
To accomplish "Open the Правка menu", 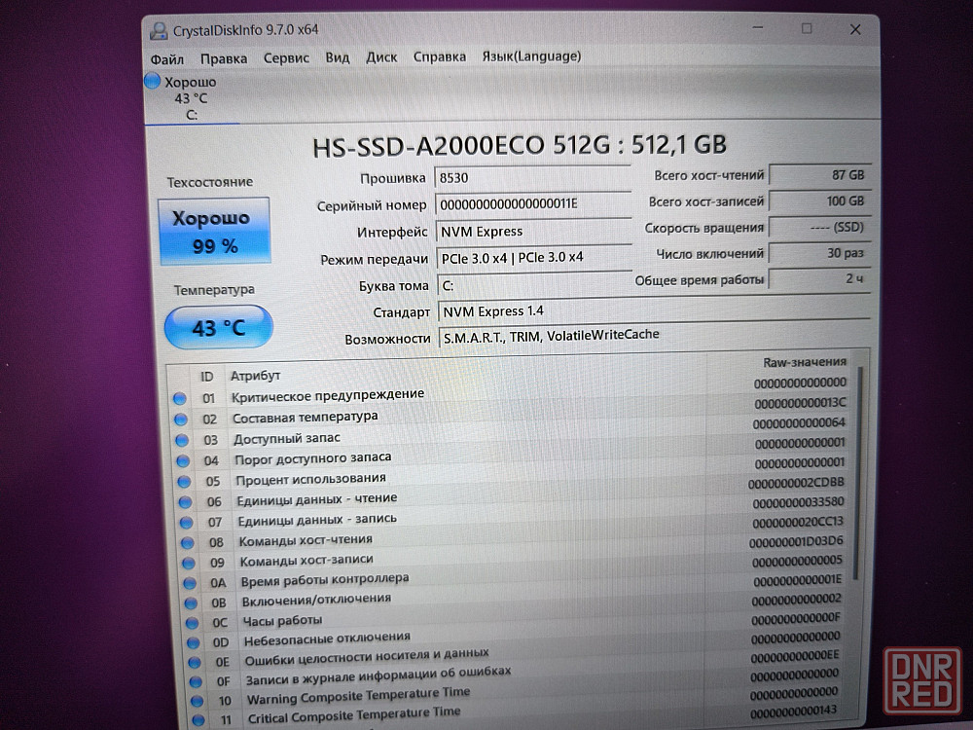I will pos(224,58).
